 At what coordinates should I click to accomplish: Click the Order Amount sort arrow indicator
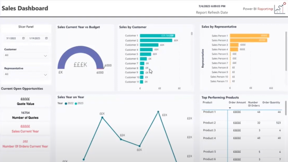(x=230, y=108)
